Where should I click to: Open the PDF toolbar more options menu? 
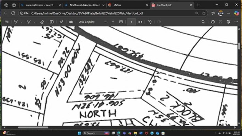(x=236, y=22)
